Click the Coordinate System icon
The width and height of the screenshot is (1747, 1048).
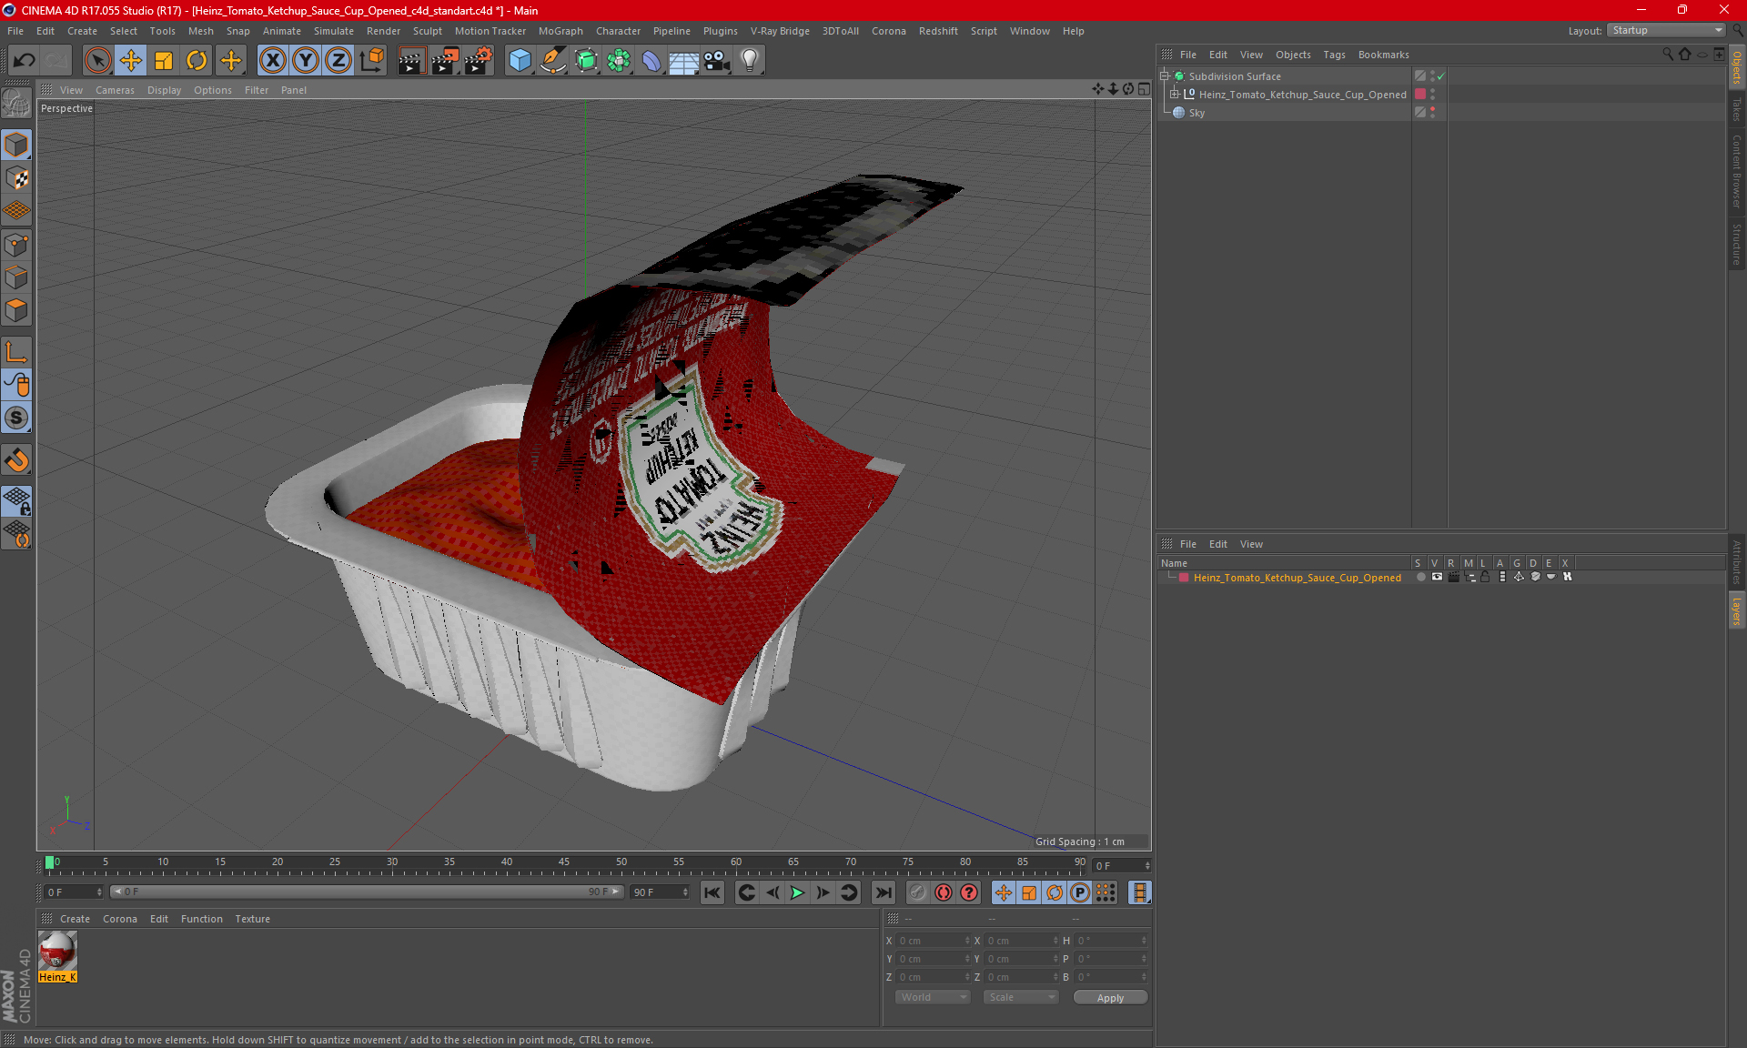point(372,60)
